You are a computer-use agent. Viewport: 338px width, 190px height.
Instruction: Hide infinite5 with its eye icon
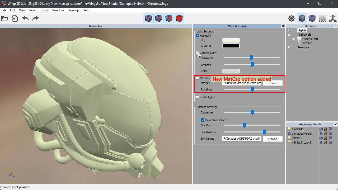pyautogui.click(x=321, y=138)
